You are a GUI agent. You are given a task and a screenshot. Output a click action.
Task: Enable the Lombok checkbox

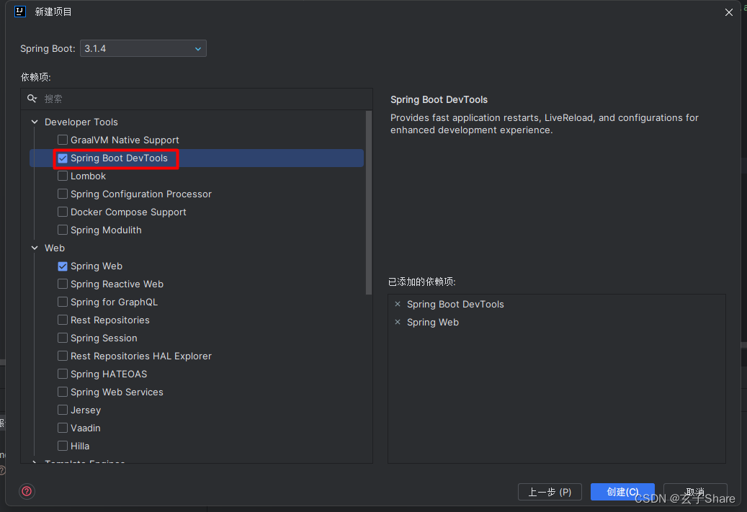point(63,176)
